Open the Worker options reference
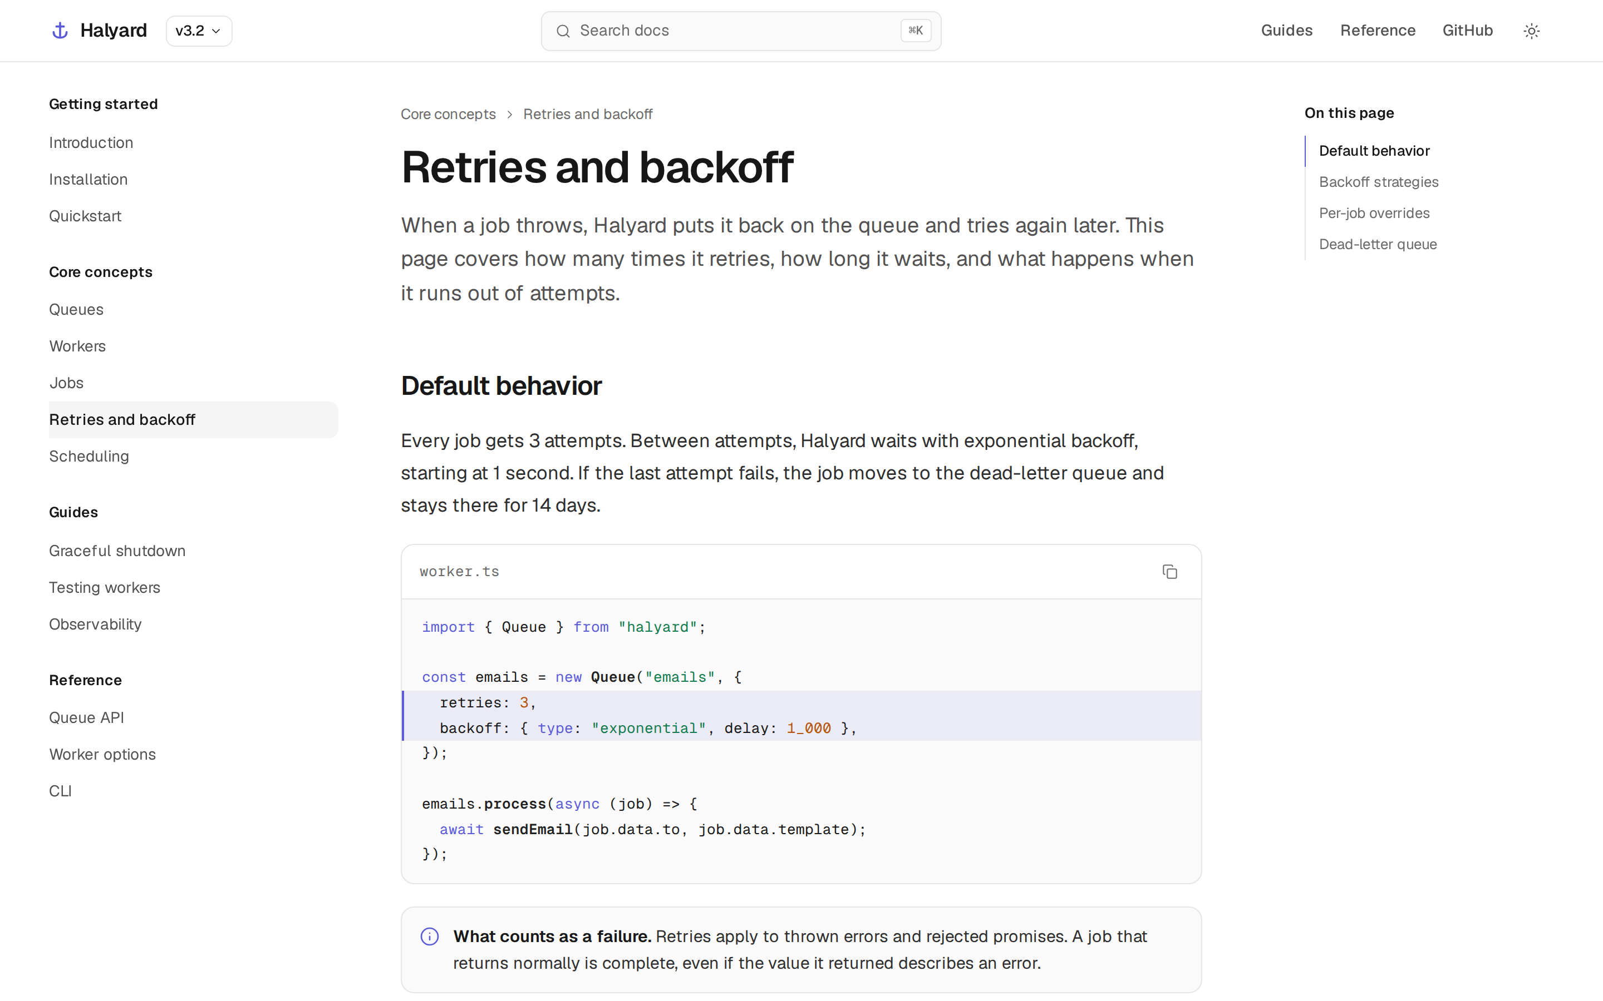This screenshot has height=1001, width=1603. click(102, 755)
